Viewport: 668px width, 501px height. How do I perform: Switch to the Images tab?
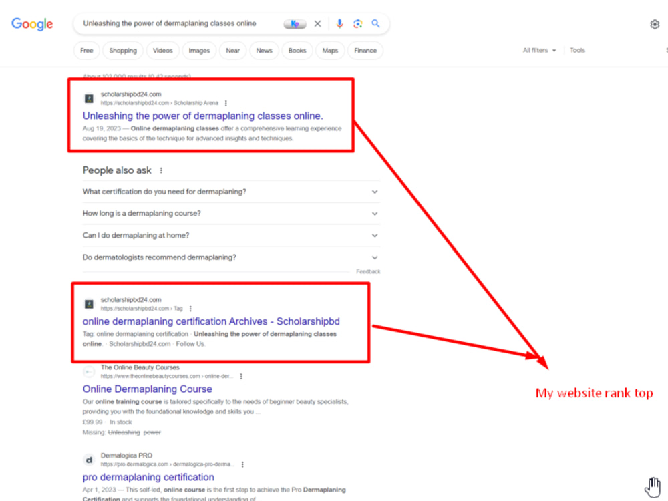click(x=199, y=51)
